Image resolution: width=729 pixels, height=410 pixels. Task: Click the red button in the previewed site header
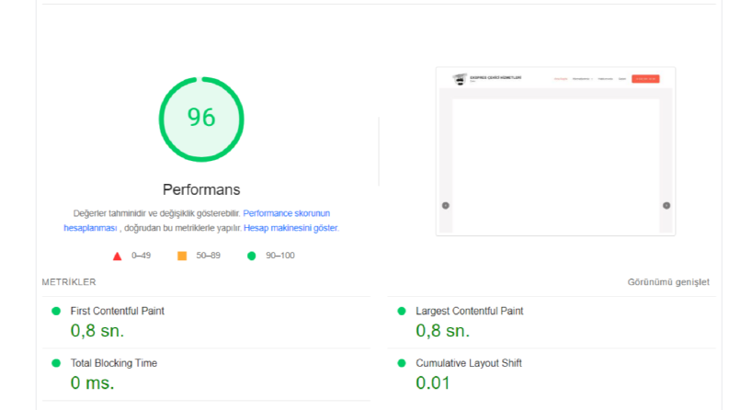645,79
